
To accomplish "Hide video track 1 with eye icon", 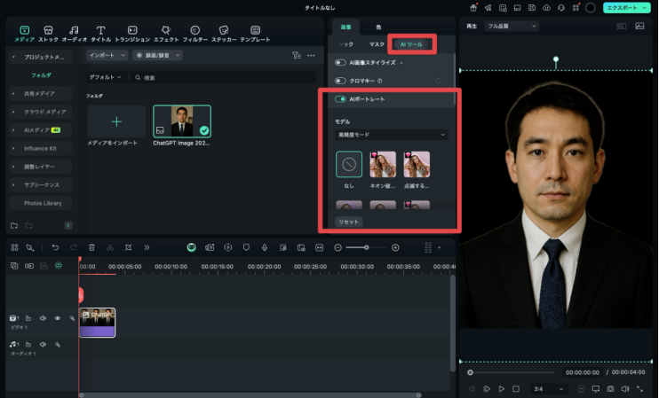I will [57, 317].
